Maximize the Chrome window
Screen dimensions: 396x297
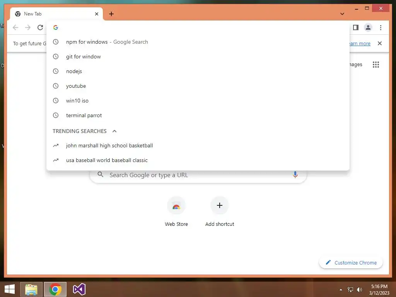pyautogui.click(x=367, y=9)
